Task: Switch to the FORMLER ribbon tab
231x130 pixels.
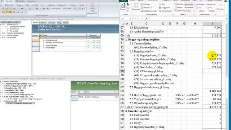Action: (166, 1)
